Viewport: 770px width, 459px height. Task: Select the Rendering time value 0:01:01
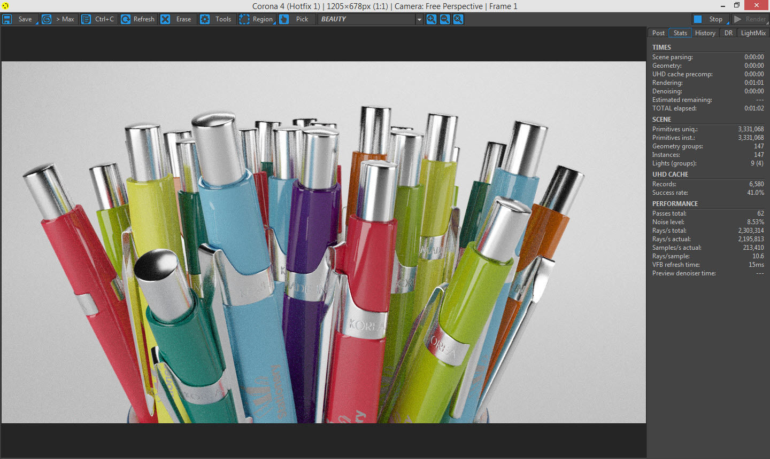coord(754,83)
